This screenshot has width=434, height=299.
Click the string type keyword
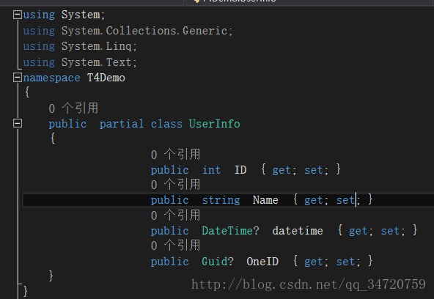[221, 201]
